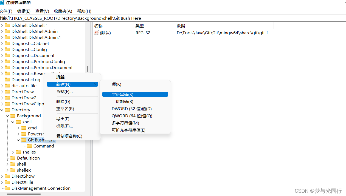Click folder icon of Git Bush Here key

[x=24, y=140]
